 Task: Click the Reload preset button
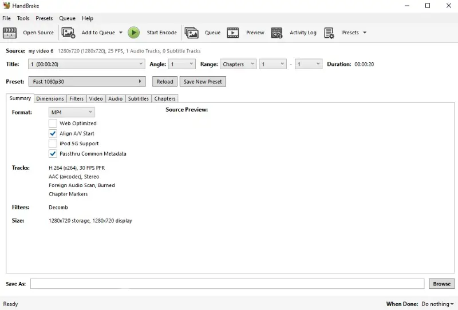coord(165,81)
